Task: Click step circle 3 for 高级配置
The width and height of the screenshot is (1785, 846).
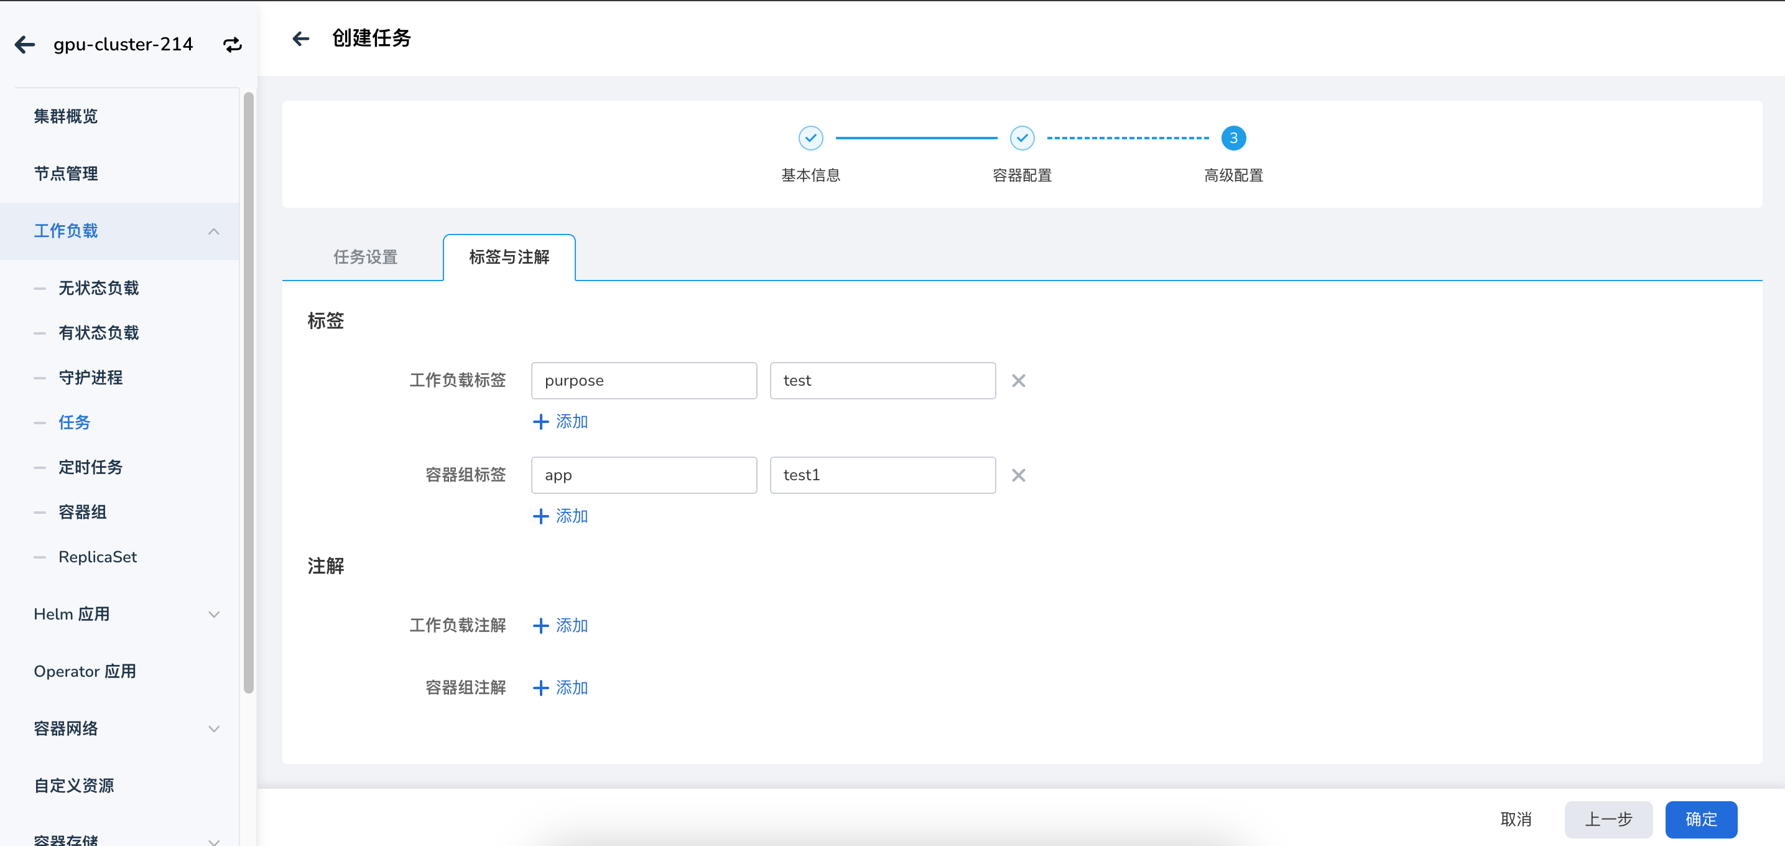Action: tap(1233, 138)
